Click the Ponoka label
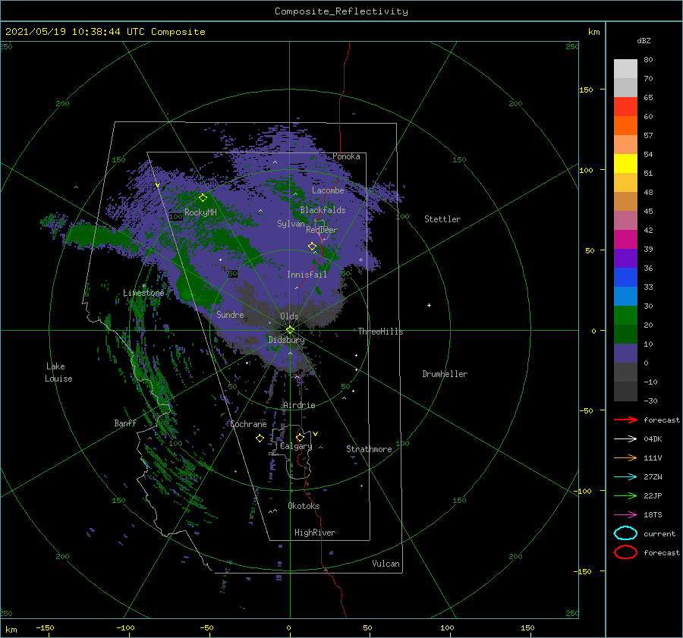The height and width of the screenshot is (638, 683). click(x=346, y=156)
